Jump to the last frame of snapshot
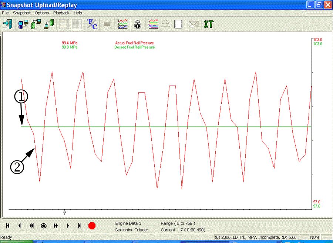 (x=80, y=226)
